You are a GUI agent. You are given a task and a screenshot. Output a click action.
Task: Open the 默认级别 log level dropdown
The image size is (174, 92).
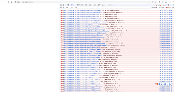(x=154, y=7)
